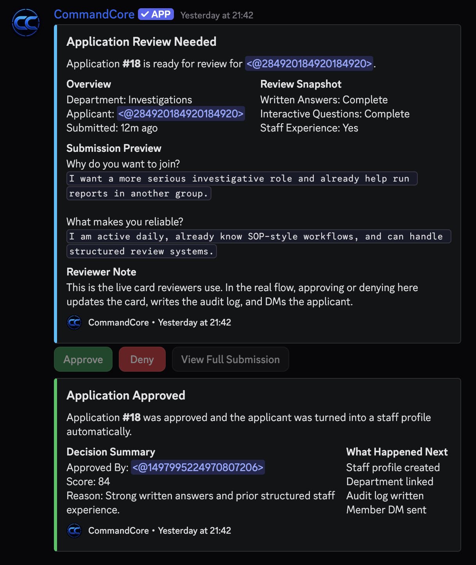Click the blue checkmark inside the APP badge
This screenshot has width=476, height=565.
pyautogui.click(x=145, y=14)
